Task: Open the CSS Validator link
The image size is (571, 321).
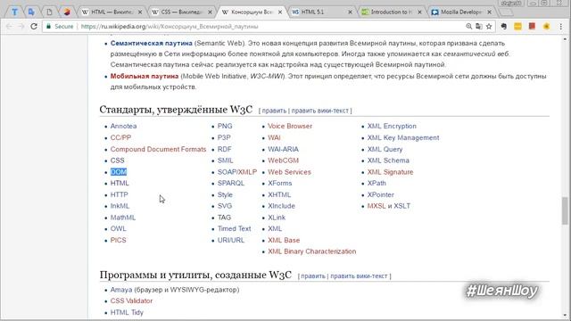Action: click(x=131, y=301)
